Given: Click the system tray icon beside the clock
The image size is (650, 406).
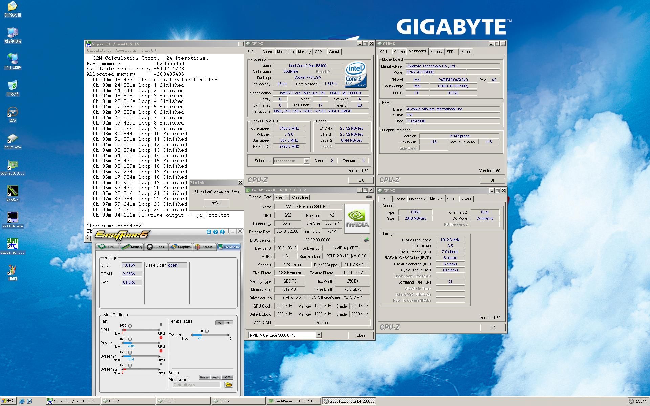Looking at the screenshot, I should pyautogui.click(x=631, y=401).
